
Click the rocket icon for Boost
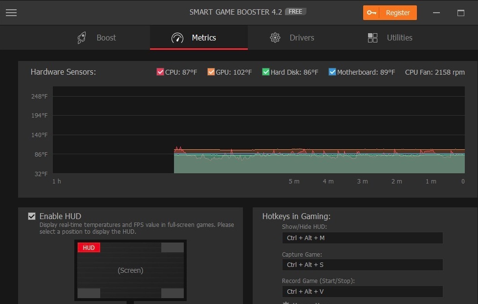click(x=82, y=38)
